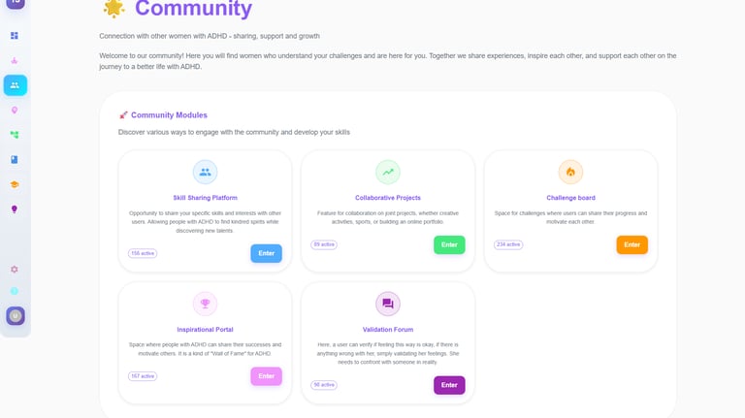Click the Inspirational Portal trophy icon

205,305
